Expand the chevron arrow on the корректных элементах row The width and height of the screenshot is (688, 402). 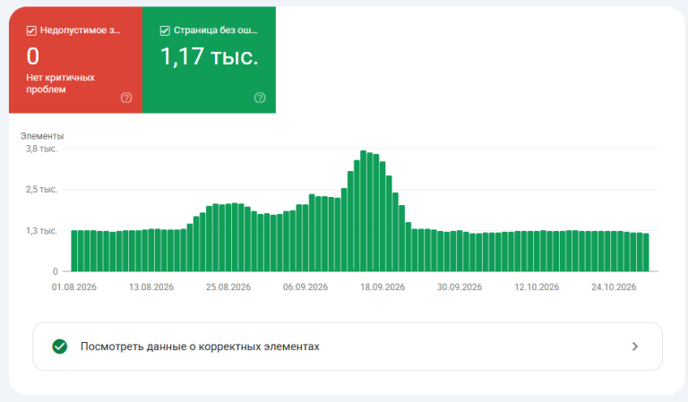[635, 346]
